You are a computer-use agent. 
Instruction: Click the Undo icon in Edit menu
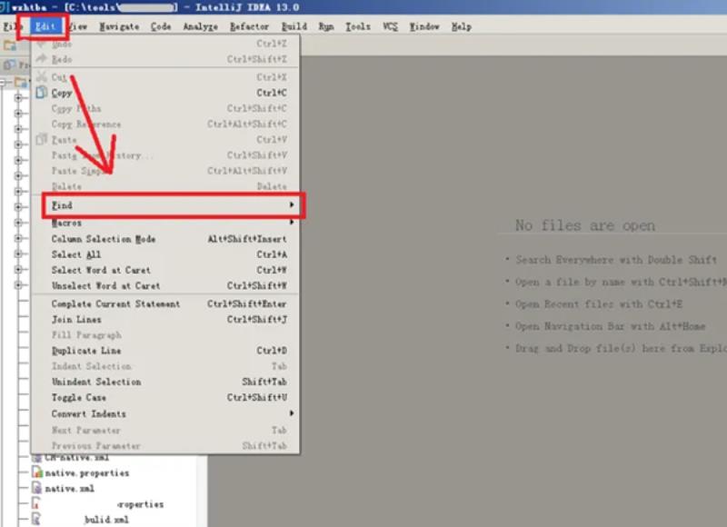[41, 44]
